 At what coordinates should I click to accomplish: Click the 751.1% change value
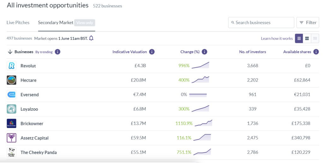click(x=184, y=152)
